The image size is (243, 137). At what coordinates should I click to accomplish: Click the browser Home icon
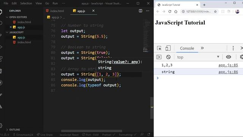click(x=176, y=11)
